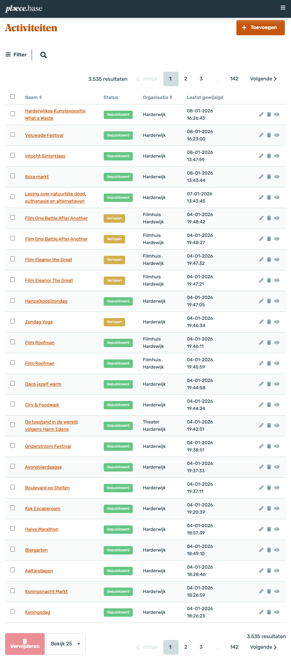Tick the select-all checkbox in table header
Viewport: 291px width, 660px height.
pos(13,97)
